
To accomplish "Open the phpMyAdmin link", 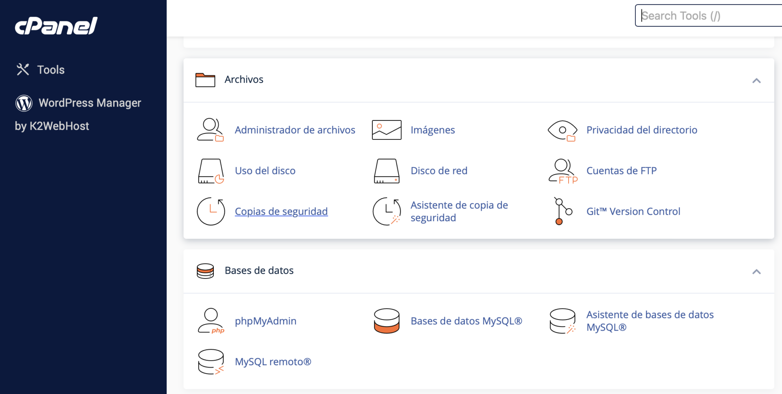I will 266,321.
